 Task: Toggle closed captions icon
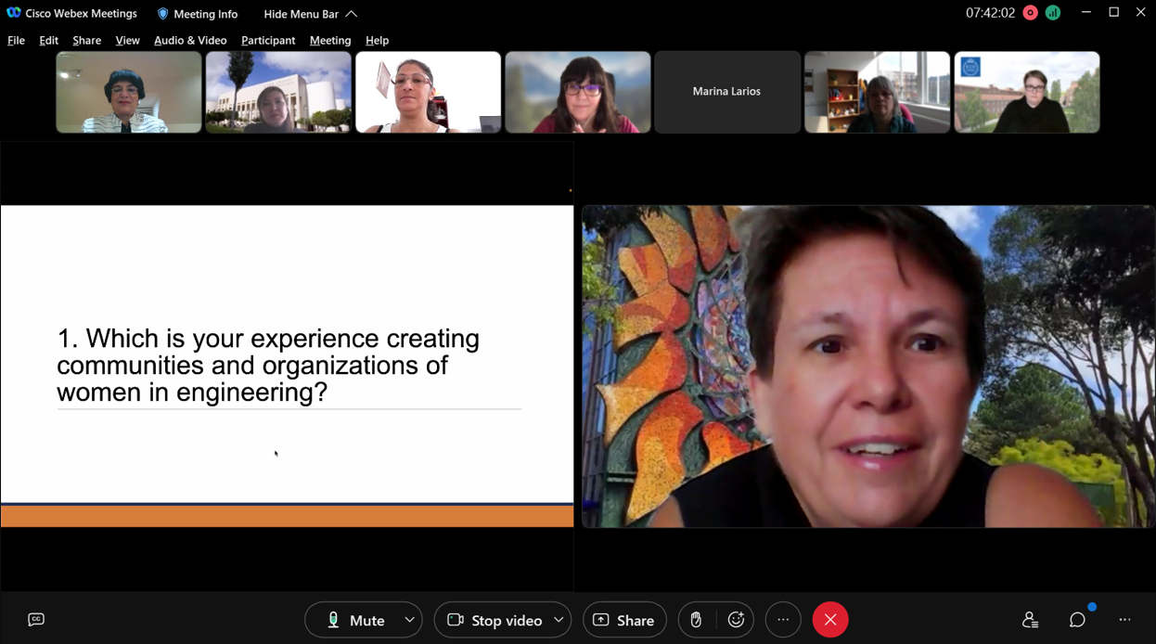[x=36, y=620]
